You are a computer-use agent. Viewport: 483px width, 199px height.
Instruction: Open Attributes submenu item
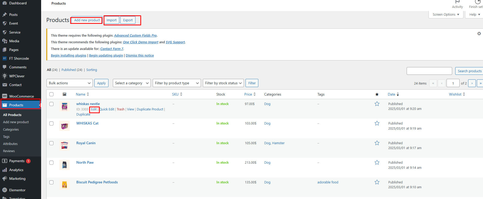click(x=11, y=144)
